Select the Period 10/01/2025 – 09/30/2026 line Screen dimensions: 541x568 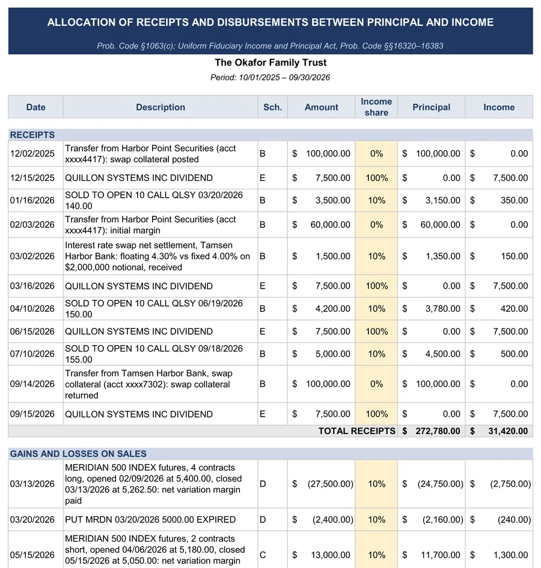[x=270, y=78]
